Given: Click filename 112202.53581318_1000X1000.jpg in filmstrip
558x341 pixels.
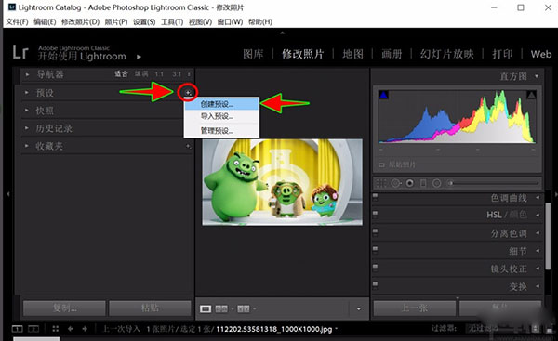Looking at the screenshot, I should (274, 329).
